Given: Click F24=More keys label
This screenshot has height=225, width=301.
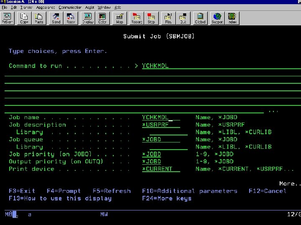Looking at the screenshot, I should coord(167,198).
